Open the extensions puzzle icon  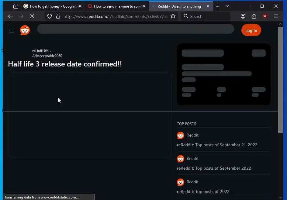[254, 16]
